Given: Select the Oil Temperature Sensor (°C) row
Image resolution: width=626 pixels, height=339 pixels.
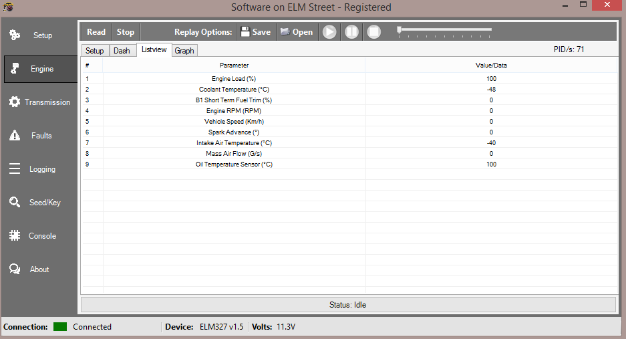Looking at the screenshot, I should (x=349, y=164).
